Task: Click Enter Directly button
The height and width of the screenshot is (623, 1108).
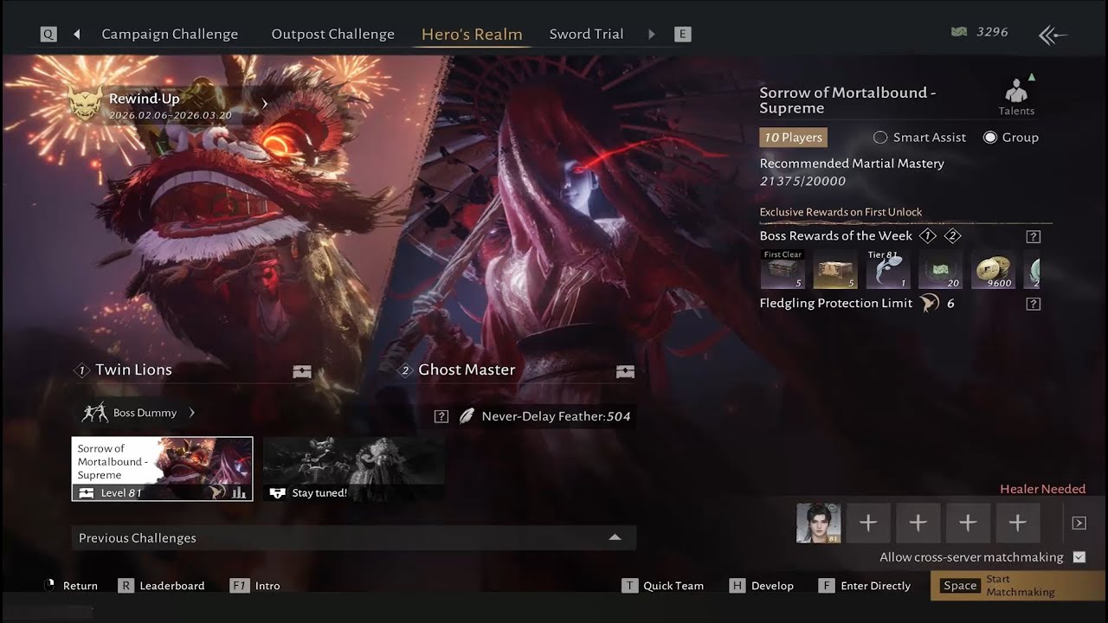Action: point(864,586)
